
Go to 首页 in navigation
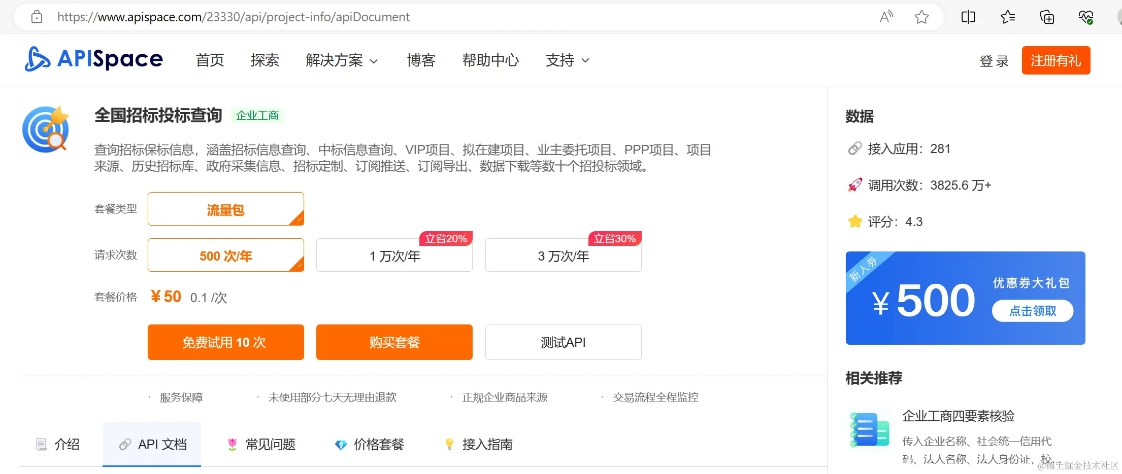point(210,60)
